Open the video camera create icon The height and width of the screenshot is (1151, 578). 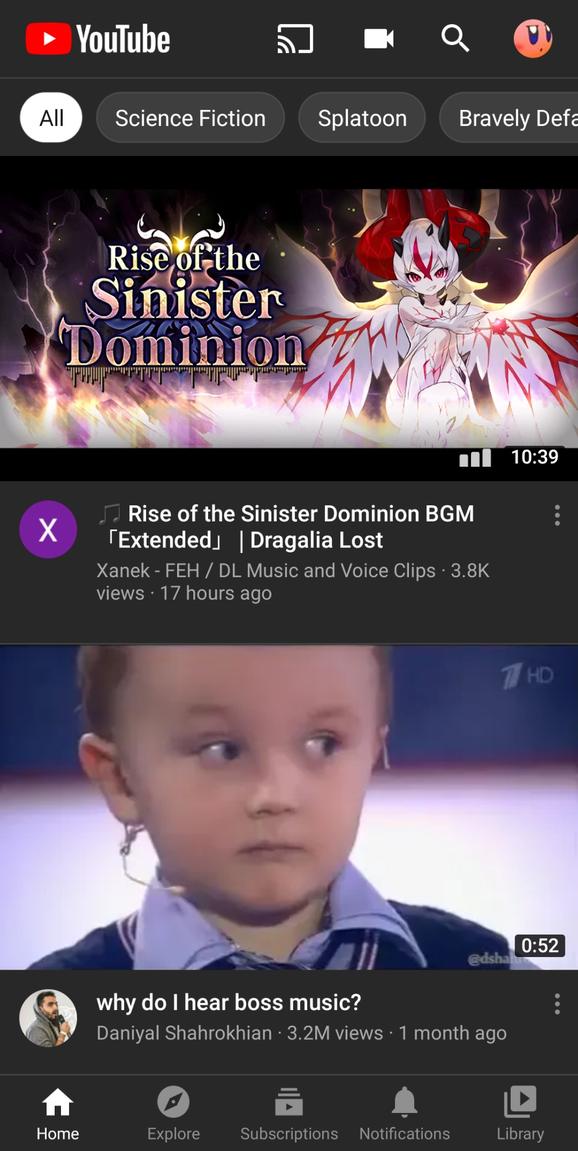click(x=379, y=39)
